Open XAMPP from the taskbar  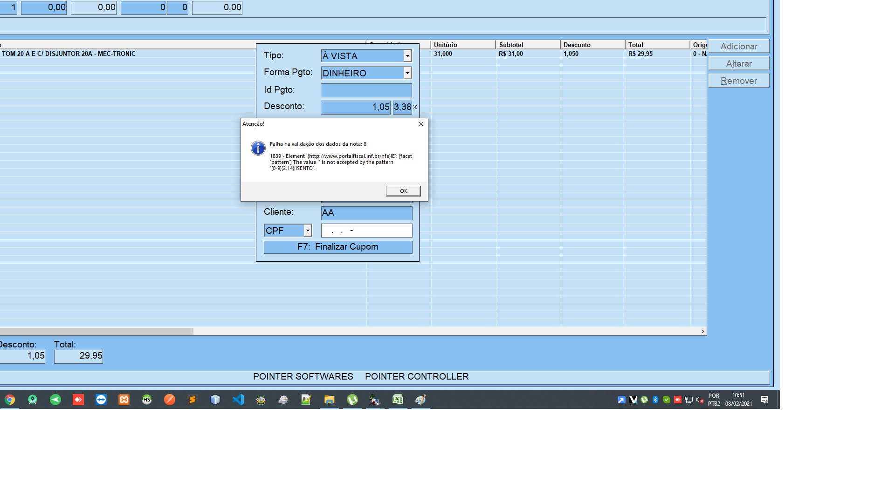[124, 400]
